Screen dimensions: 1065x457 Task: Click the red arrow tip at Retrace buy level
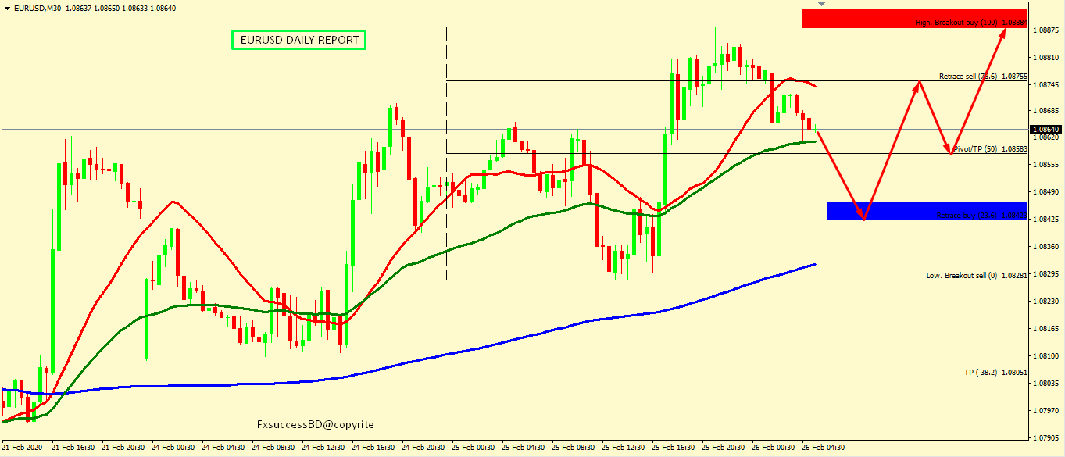863,220
